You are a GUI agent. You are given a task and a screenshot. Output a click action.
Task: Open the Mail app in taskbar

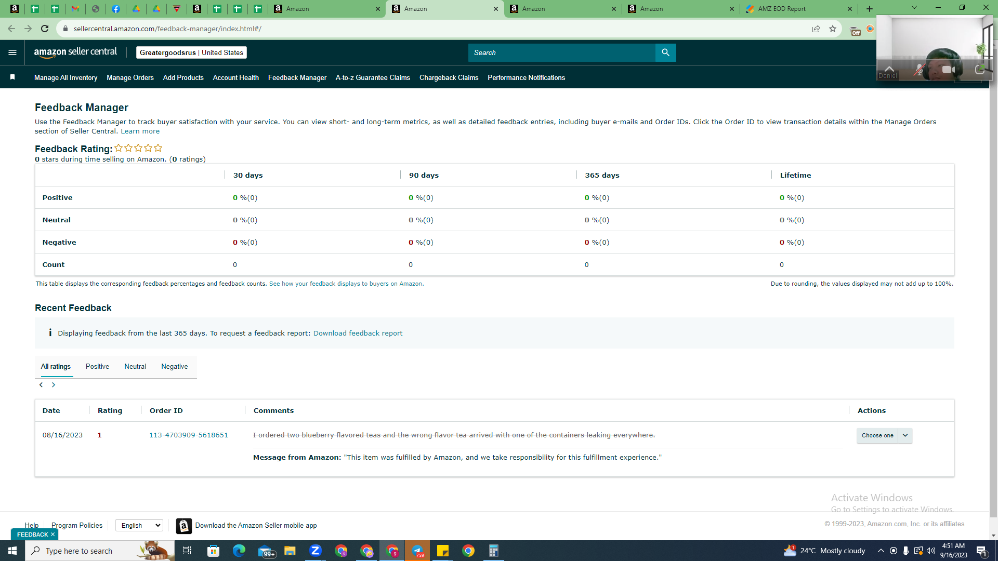[266, 551]
